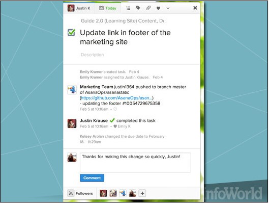The height and width of the screenshot is (203, 269).
Task: Click the subtasks list icon
Action: point(128,8)
